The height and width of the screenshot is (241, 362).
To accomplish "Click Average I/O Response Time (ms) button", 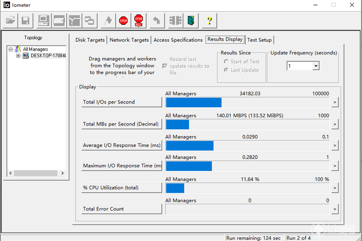I will coord(122,145).
